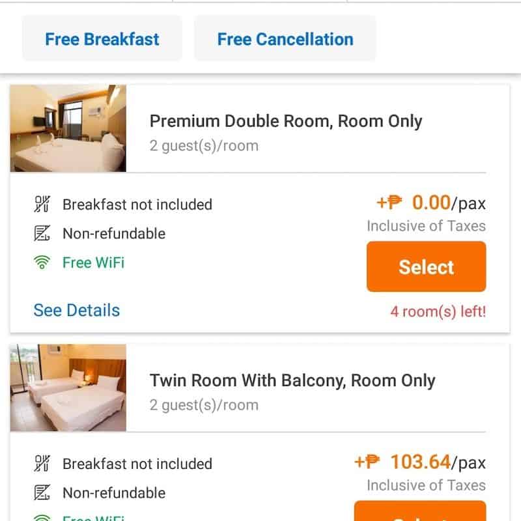Screen dimensions: 521x521
Task: Click the 4 room(s) left notice
Action: pyautogui.click(x=438, y=311)
